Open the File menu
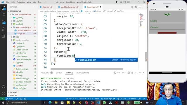 pyautogui.click(x=8, y=2)
